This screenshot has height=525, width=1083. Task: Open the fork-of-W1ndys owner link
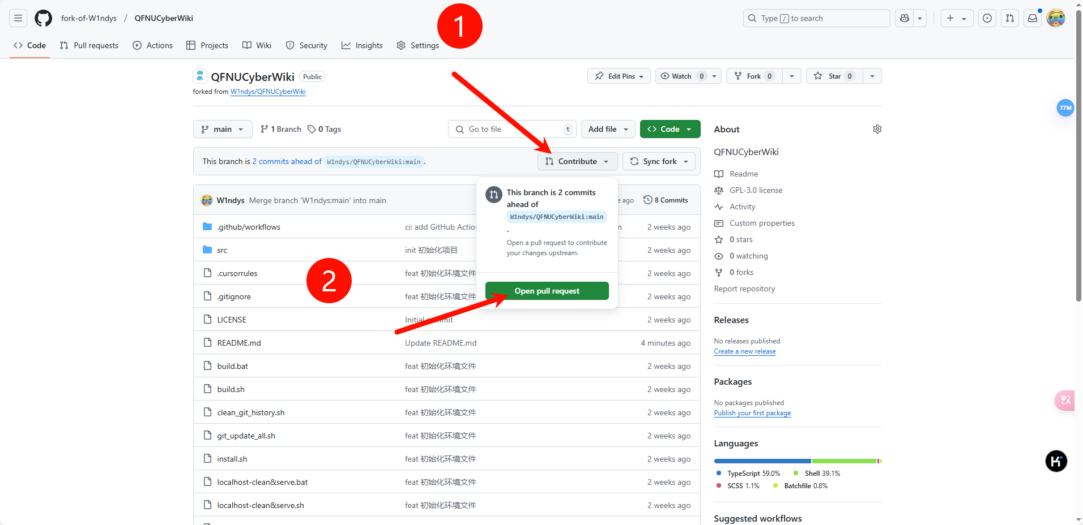(89, 18)
